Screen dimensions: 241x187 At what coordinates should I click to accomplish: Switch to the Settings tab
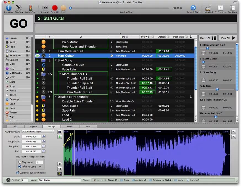52,127
